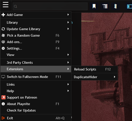Expand the View submenu arrow
Screen dimensions: 132x121
point(68,55)
